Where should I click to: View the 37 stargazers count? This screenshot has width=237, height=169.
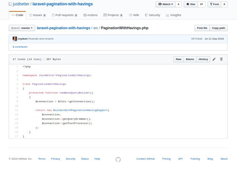(202, 4)
